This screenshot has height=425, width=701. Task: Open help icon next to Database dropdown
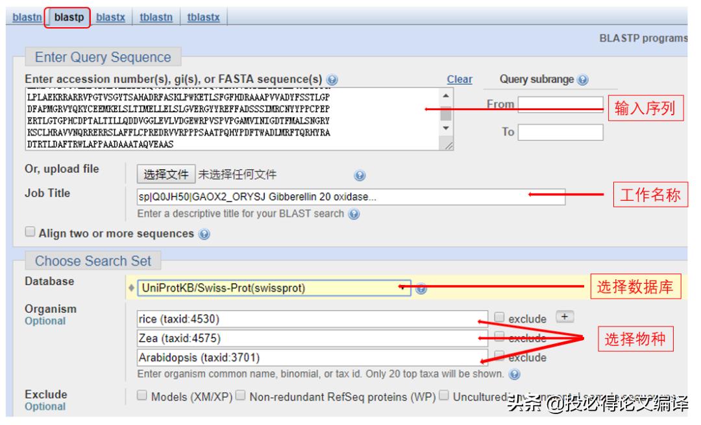click(x=421, y=289)
